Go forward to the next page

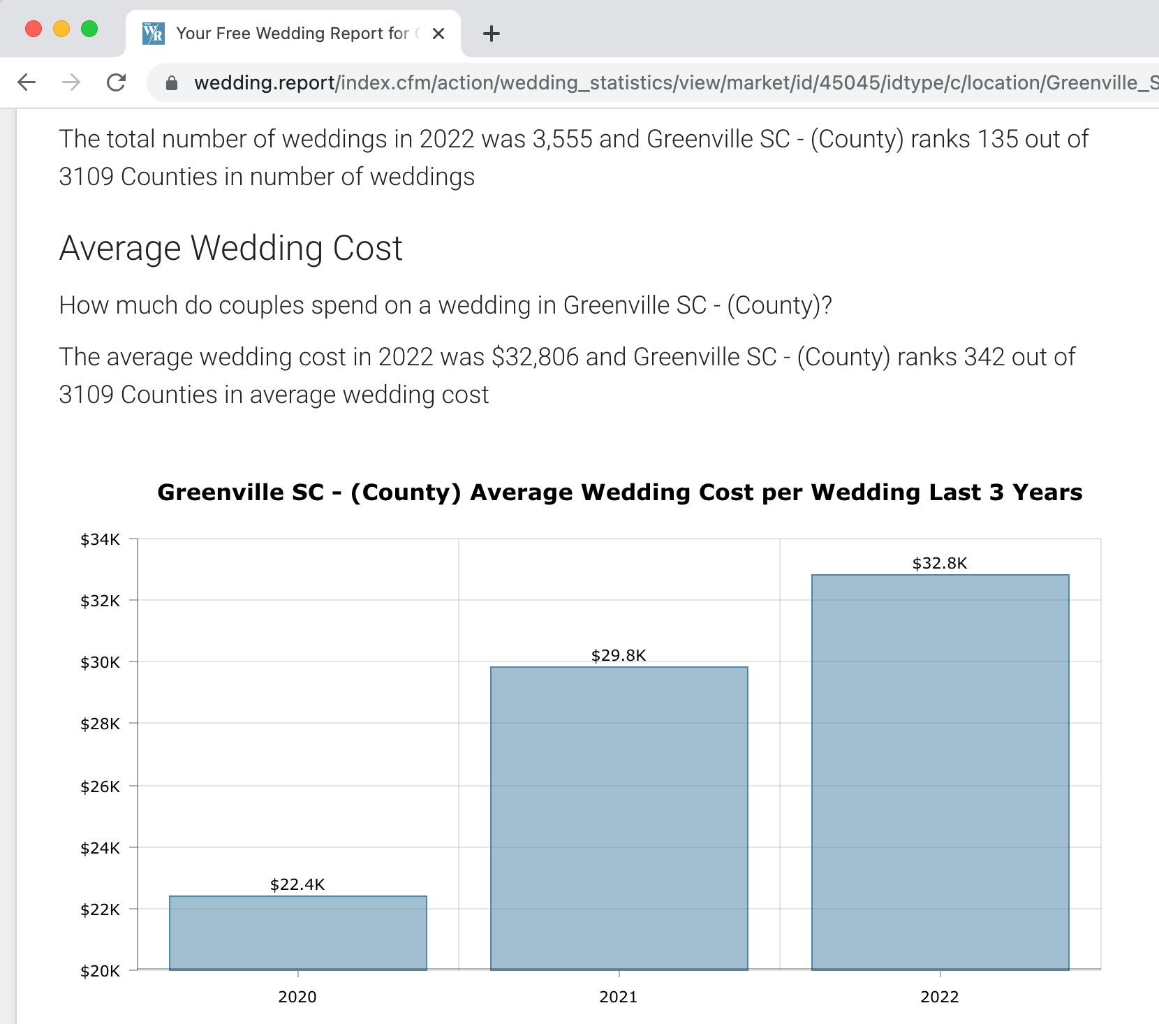tap(71, 82)
